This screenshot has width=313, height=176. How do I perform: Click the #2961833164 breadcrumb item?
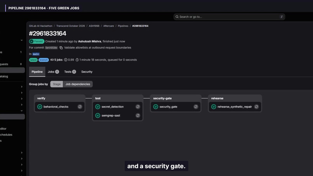click(140, 26)
